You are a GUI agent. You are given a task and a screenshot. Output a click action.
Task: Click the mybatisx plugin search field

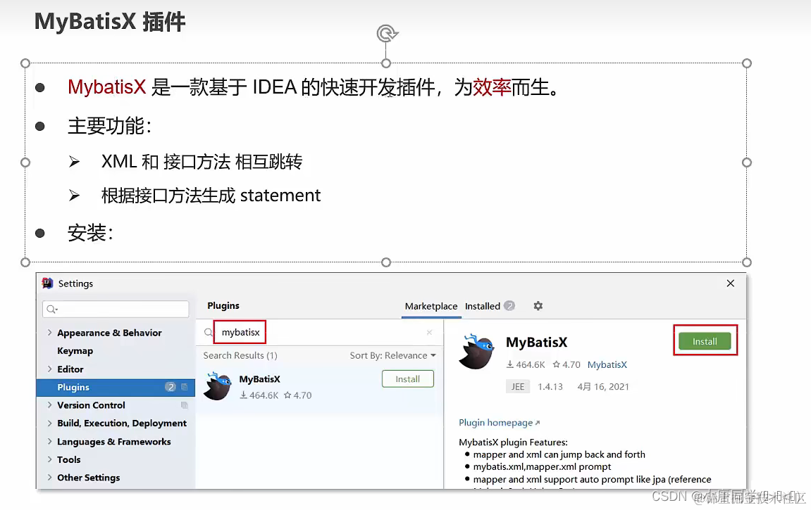[321, 333]
